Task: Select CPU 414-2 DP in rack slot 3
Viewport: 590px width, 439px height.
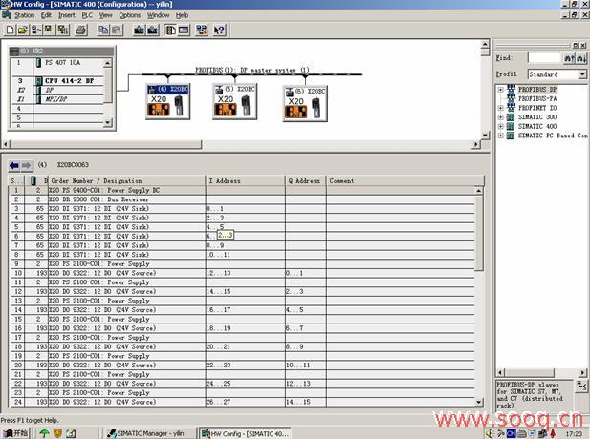Action: (69, 81)
